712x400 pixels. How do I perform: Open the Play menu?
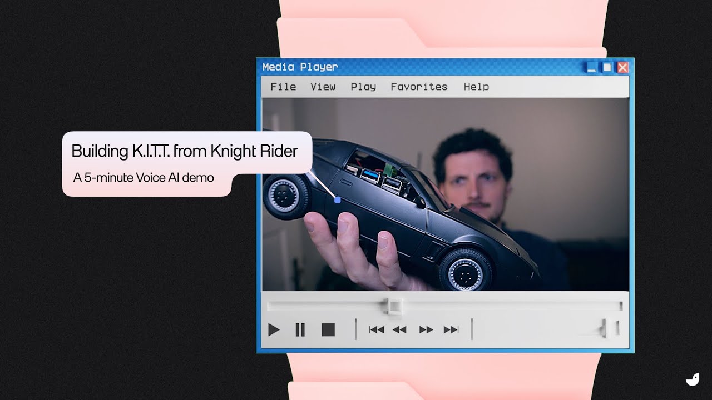click(x=363, y=87)
